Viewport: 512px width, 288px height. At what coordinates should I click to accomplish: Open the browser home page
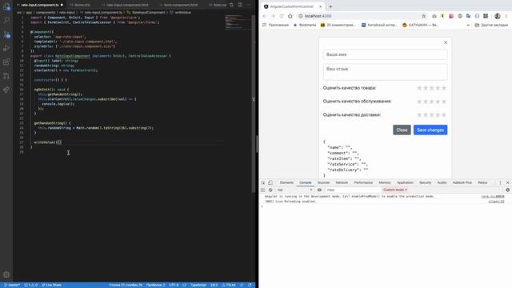(290, 16)
